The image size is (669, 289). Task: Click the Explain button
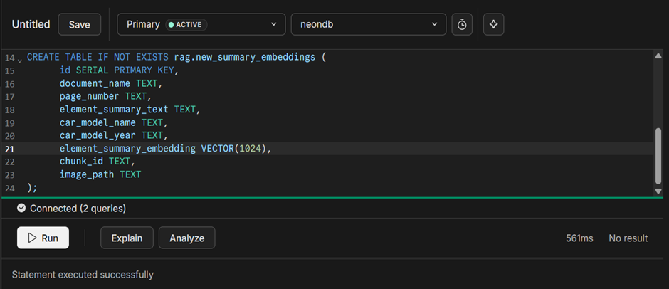[127, 238]
